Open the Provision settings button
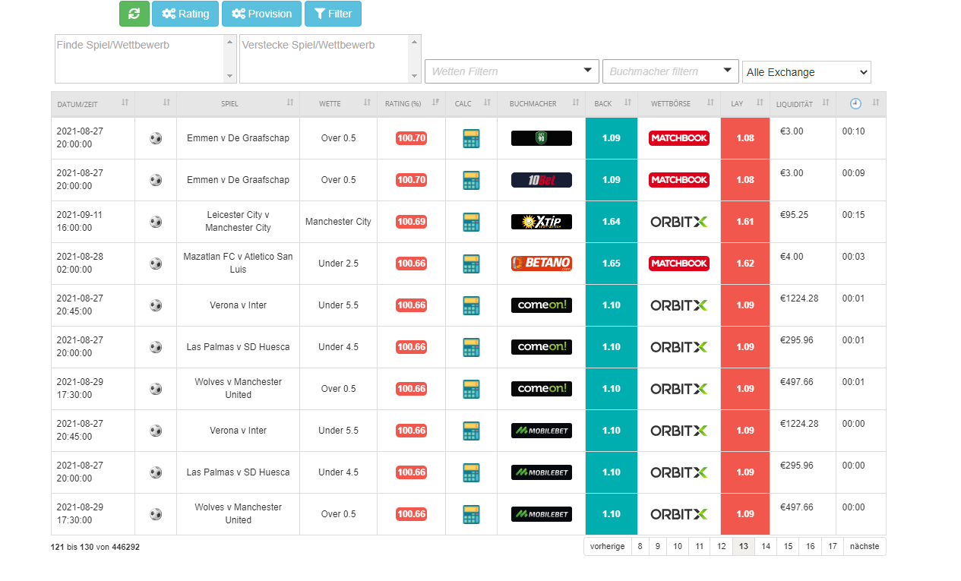 coord(261,14)
